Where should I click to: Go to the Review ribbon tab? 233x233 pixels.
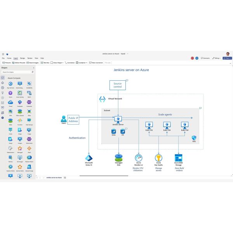click(30, 58)
